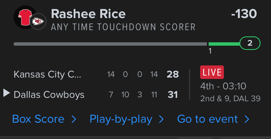Select the -130 odds value

(244, 14)
